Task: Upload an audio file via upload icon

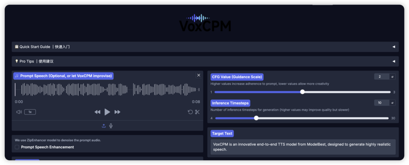Action: click(103, 126)
